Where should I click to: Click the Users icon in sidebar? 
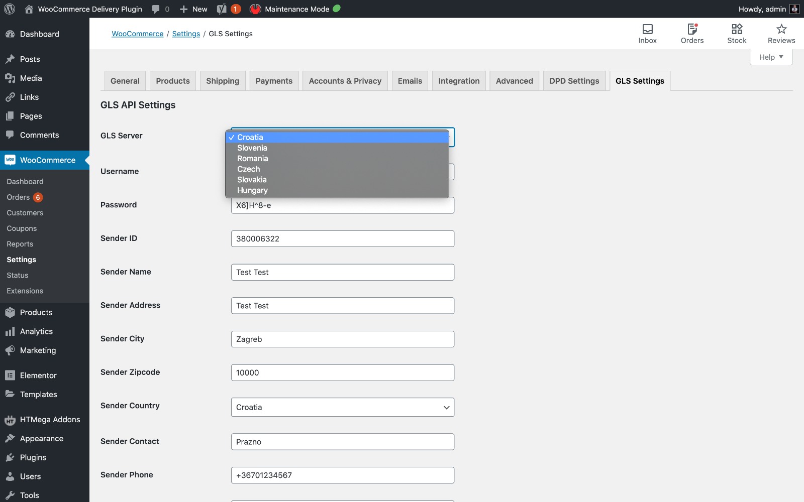(x=10, y=476)
